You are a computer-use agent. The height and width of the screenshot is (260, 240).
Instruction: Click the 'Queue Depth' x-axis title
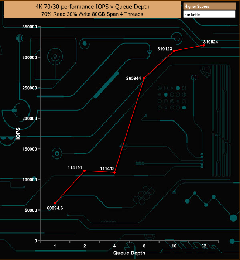coord(129,253)
